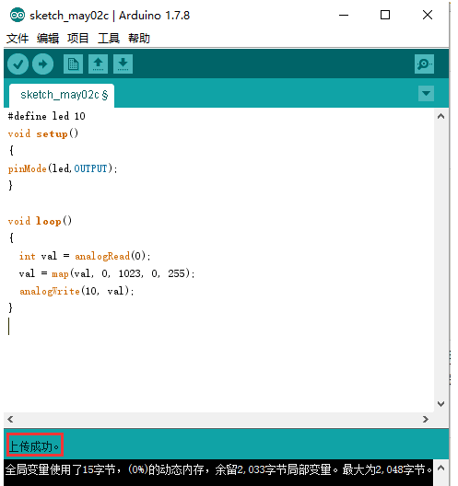The height and width of the screenshot is (486, 458).
Task: Select the sketch_may02c tab
Action: click(x=62, y=95)
